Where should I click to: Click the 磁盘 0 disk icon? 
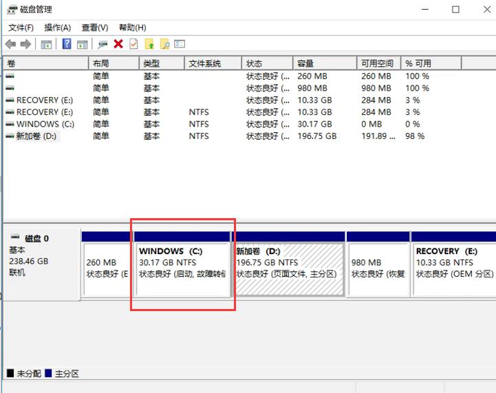pyautogui.click(x=15, y=237)
